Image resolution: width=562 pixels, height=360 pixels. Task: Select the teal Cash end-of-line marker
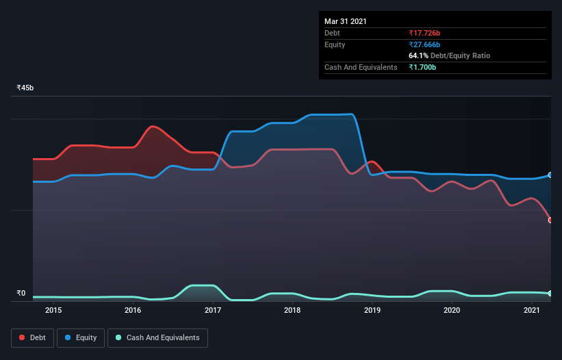(x=550, y=294)
